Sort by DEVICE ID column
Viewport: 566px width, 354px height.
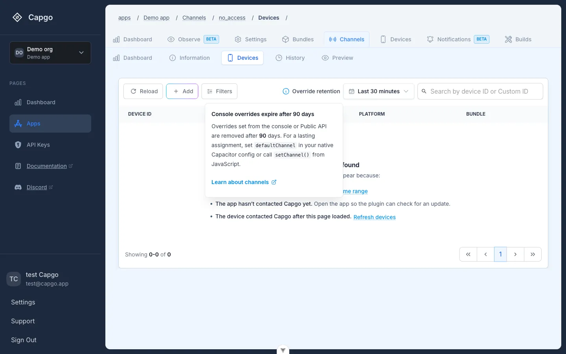(140, 114)
